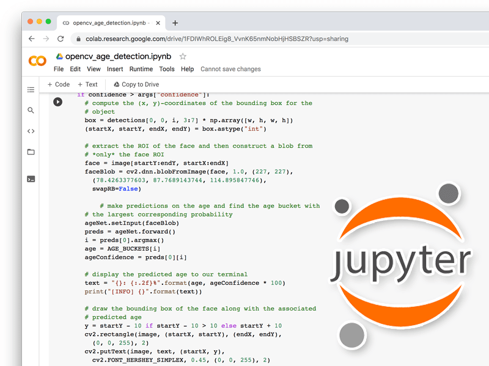The width and height of the screenshot is (489, 366).
Task: Run the code cell with play button
Action: click(x=57, y=102)
